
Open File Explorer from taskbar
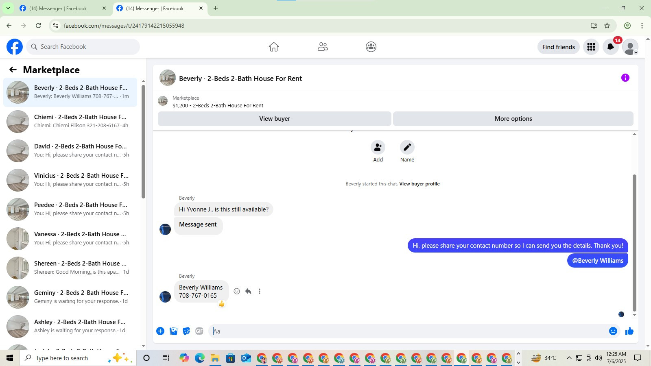click(x=215, y=358)
